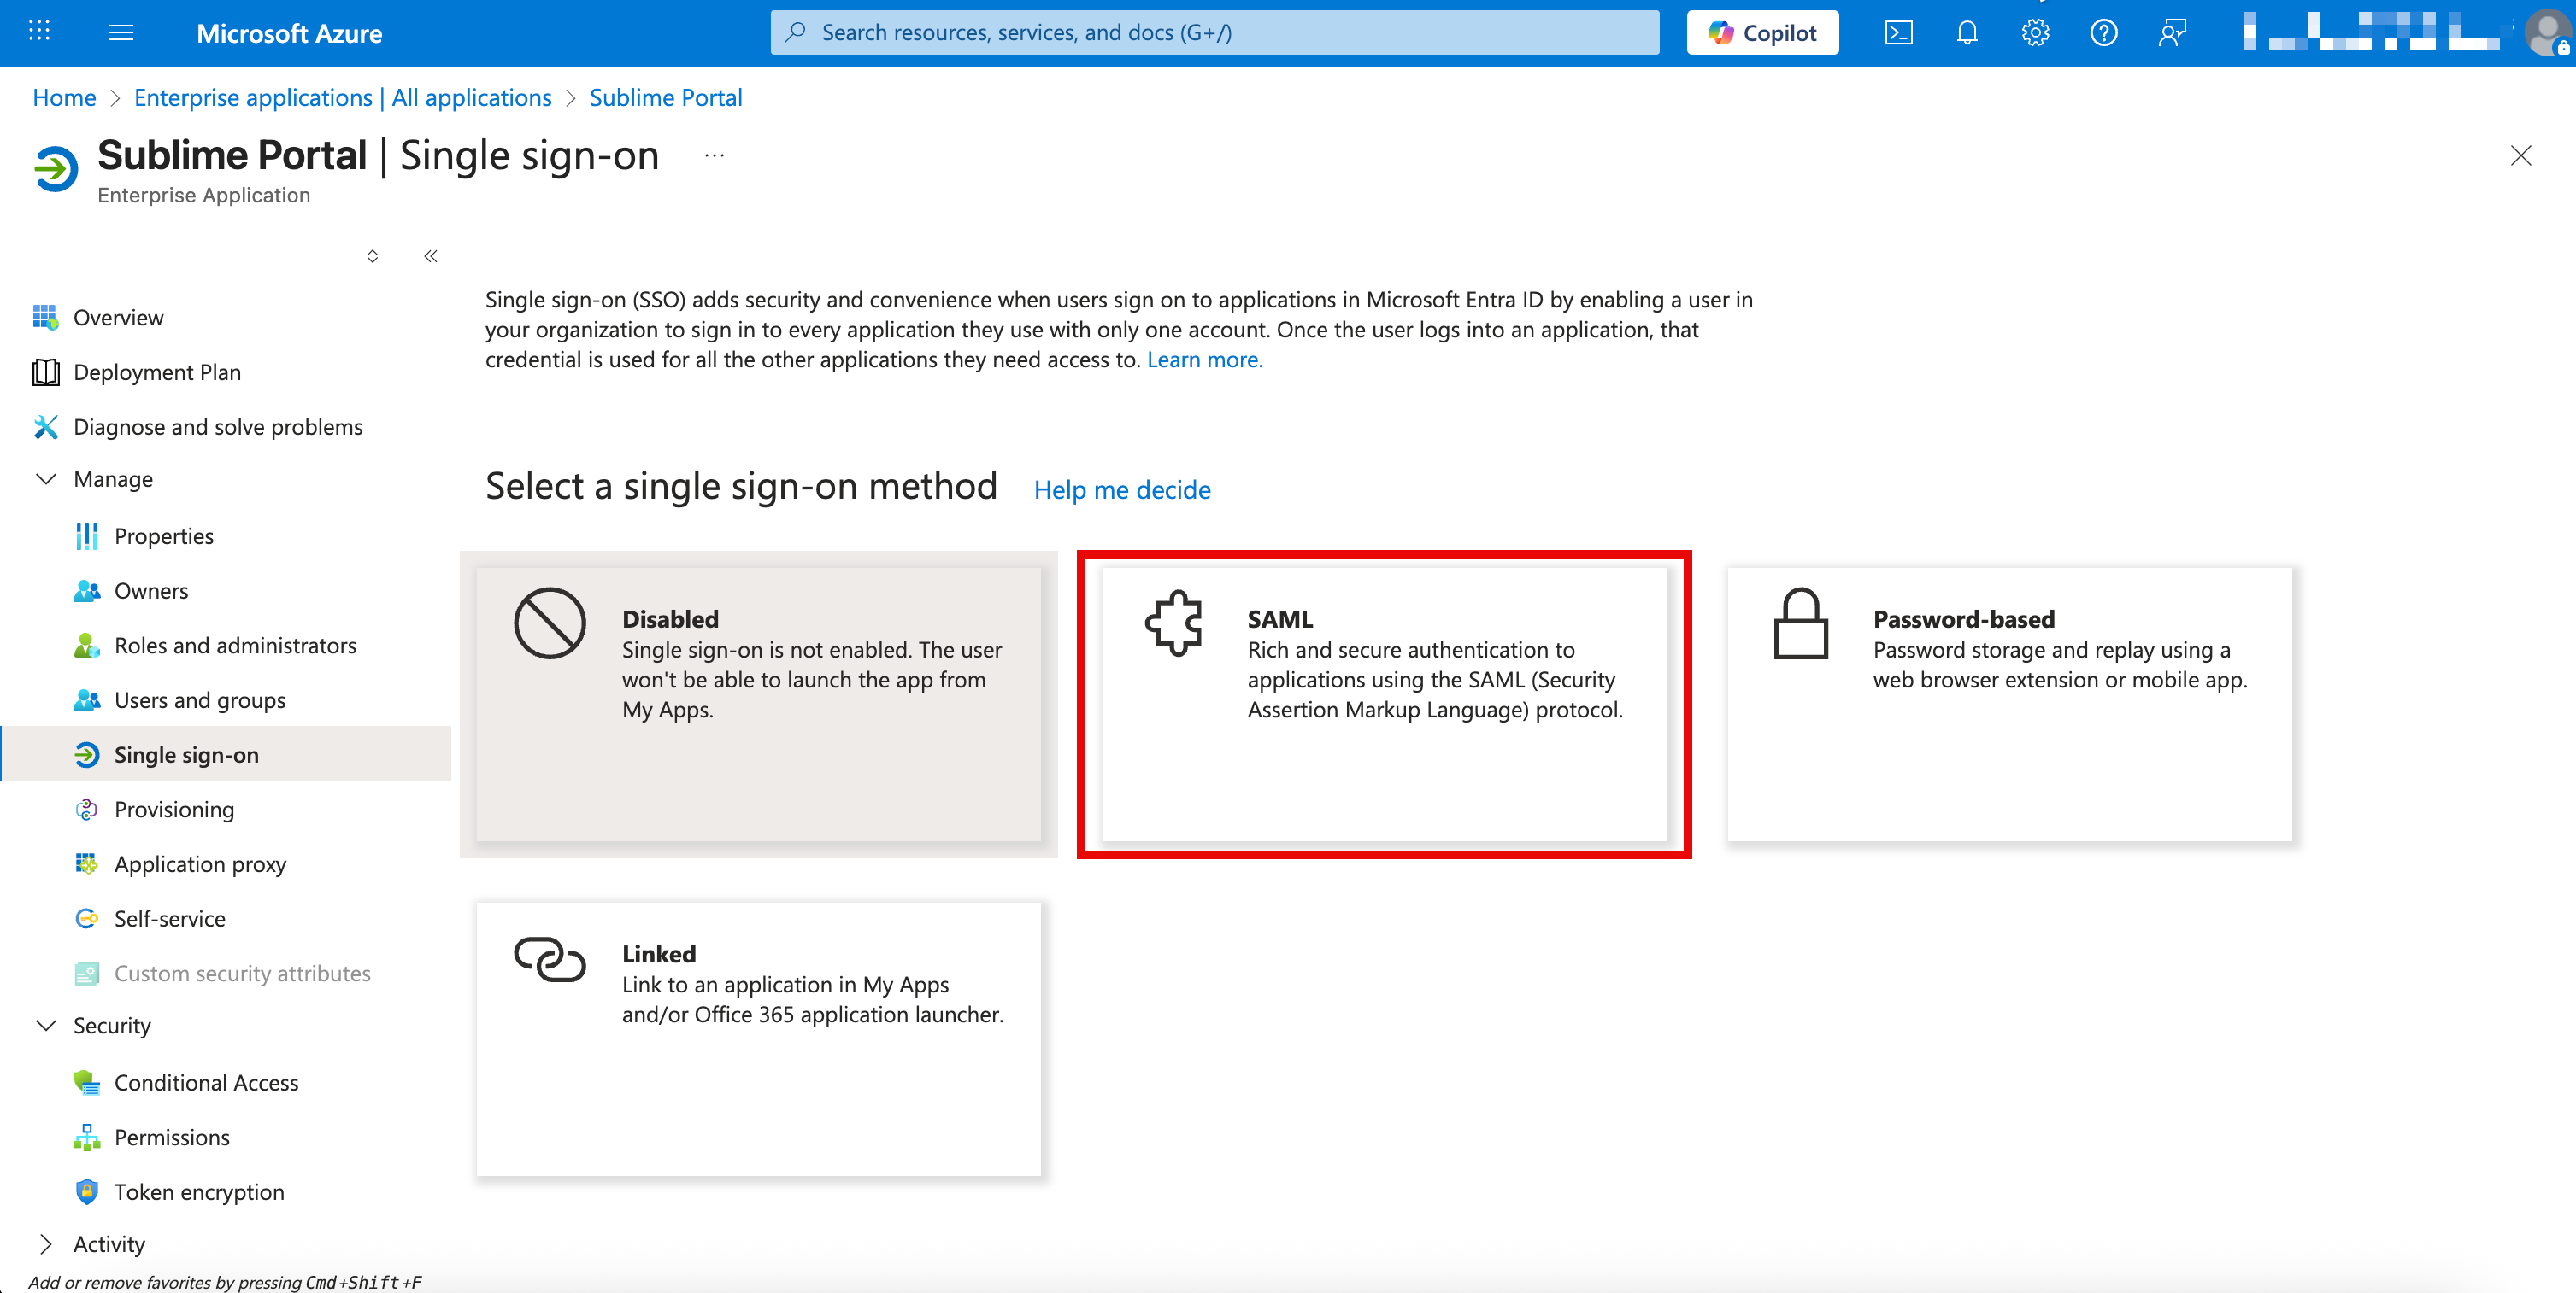Open portal settings gear

pos(2035,33)
